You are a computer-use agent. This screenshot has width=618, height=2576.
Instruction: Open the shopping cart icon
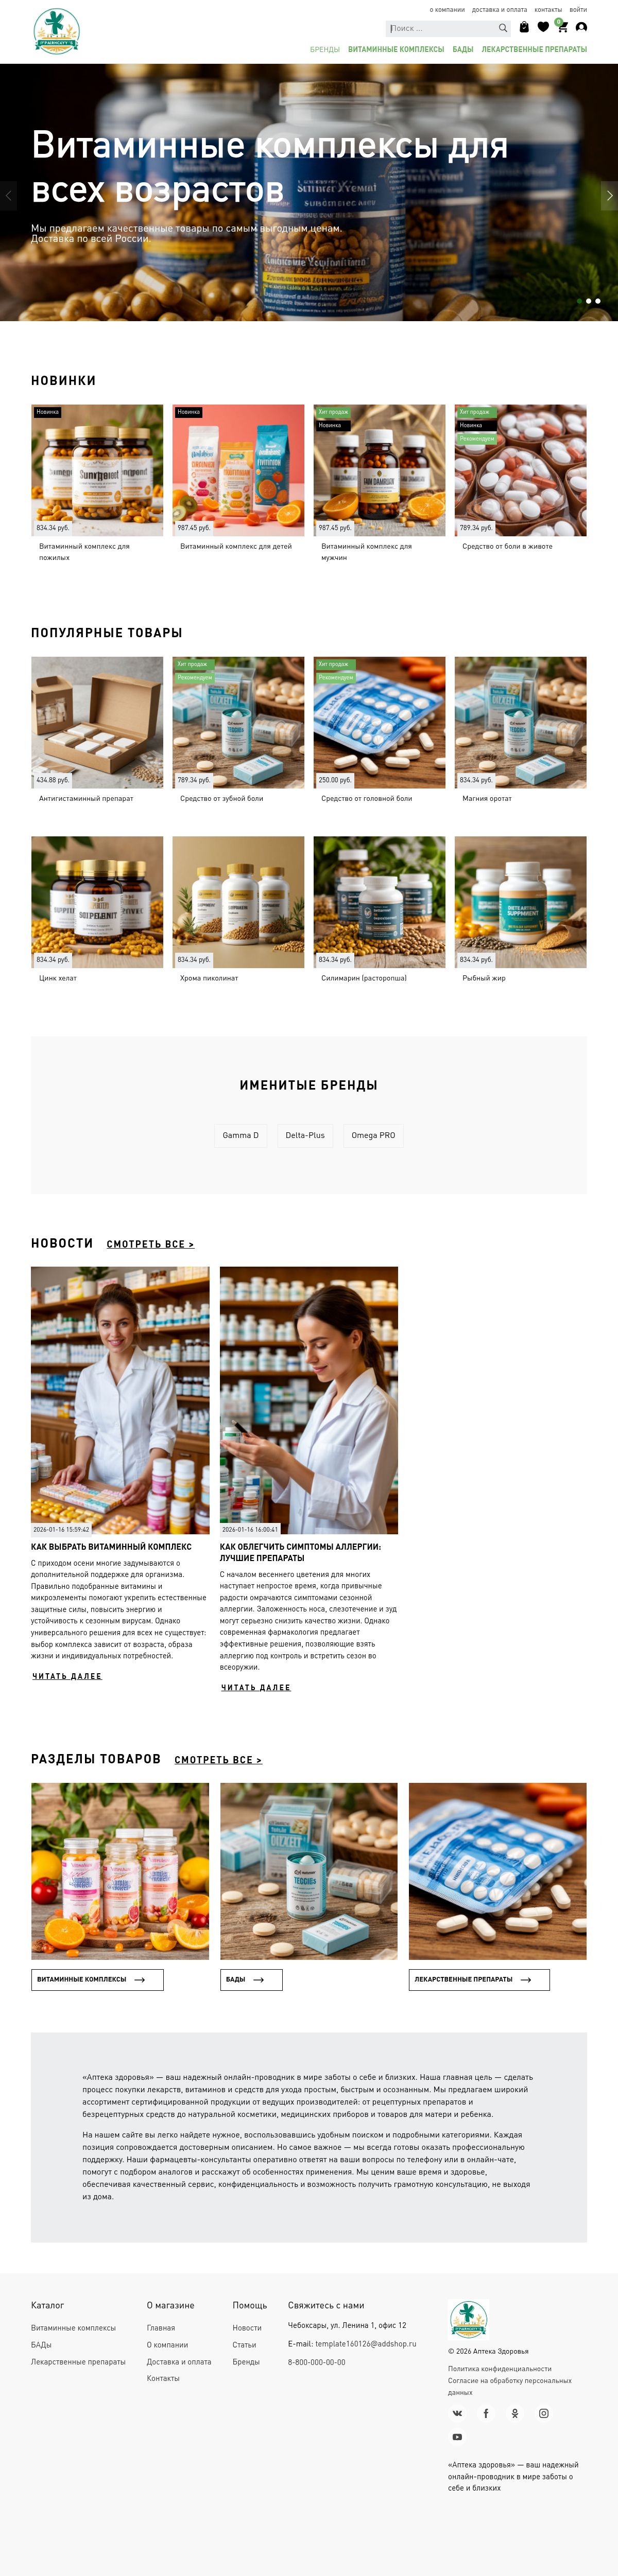562,27
